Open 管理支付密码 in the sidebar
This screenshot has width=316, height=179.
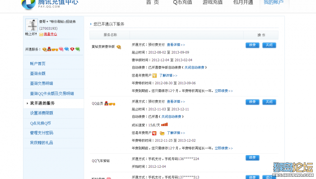tap(42, 133)
